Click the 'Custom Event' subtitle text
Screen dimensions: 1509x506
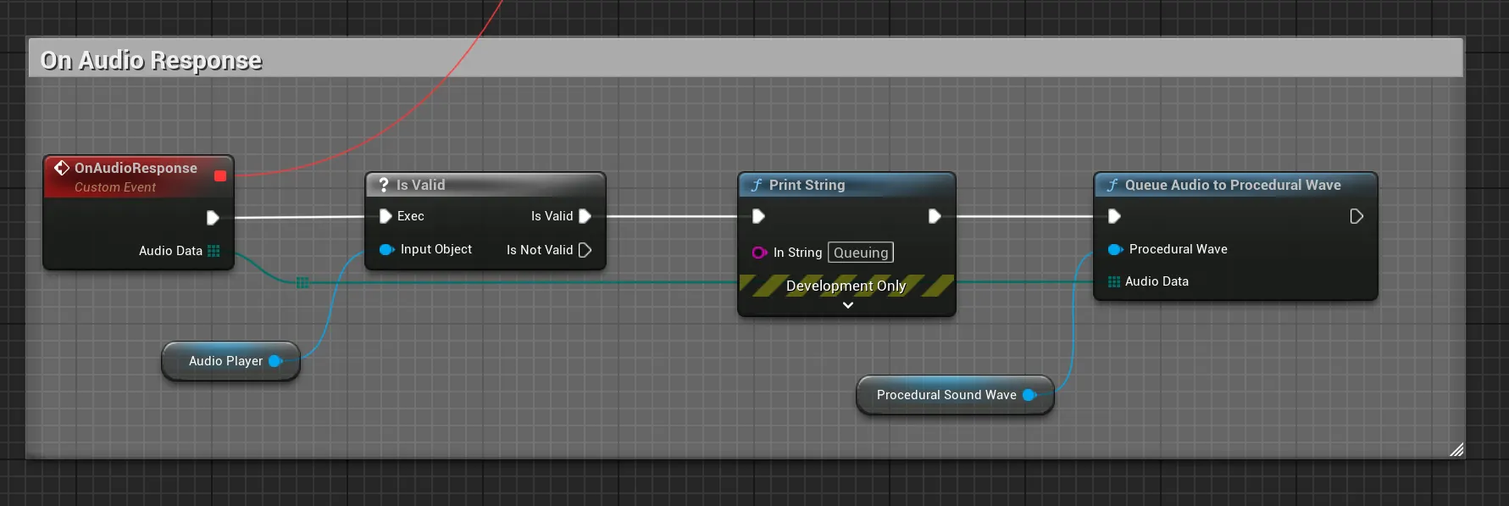click(115, 187)
